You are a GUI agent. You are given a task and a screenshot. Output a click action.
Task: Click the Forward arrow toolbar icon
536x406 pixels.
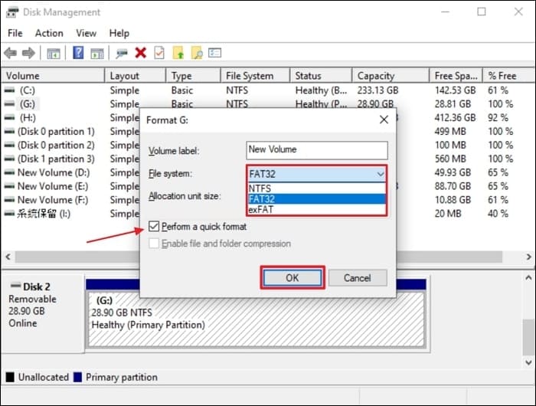coord(28,53)
